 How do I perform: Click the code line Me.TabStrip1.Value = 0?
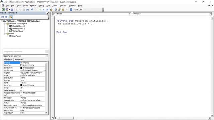(x=75, y=24)
